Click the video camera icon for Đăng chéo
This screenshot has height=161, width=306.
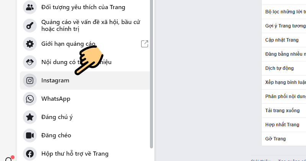click(30, 135)
